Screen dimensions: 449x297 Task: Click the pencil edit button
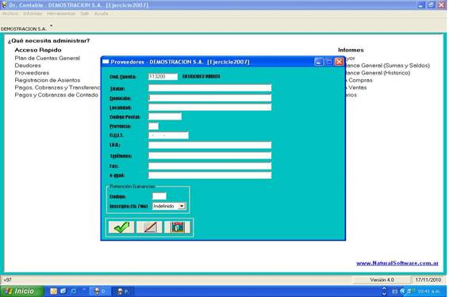[149, 227]
